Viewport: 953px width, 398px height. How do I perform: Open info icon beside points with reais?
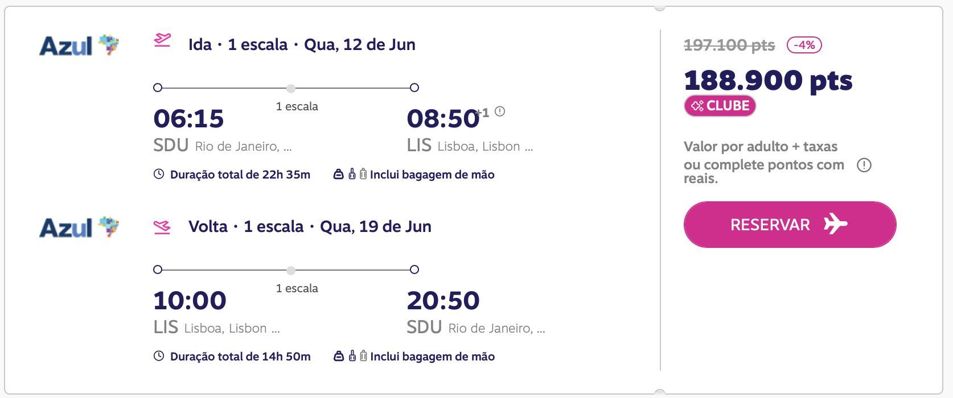864,165
